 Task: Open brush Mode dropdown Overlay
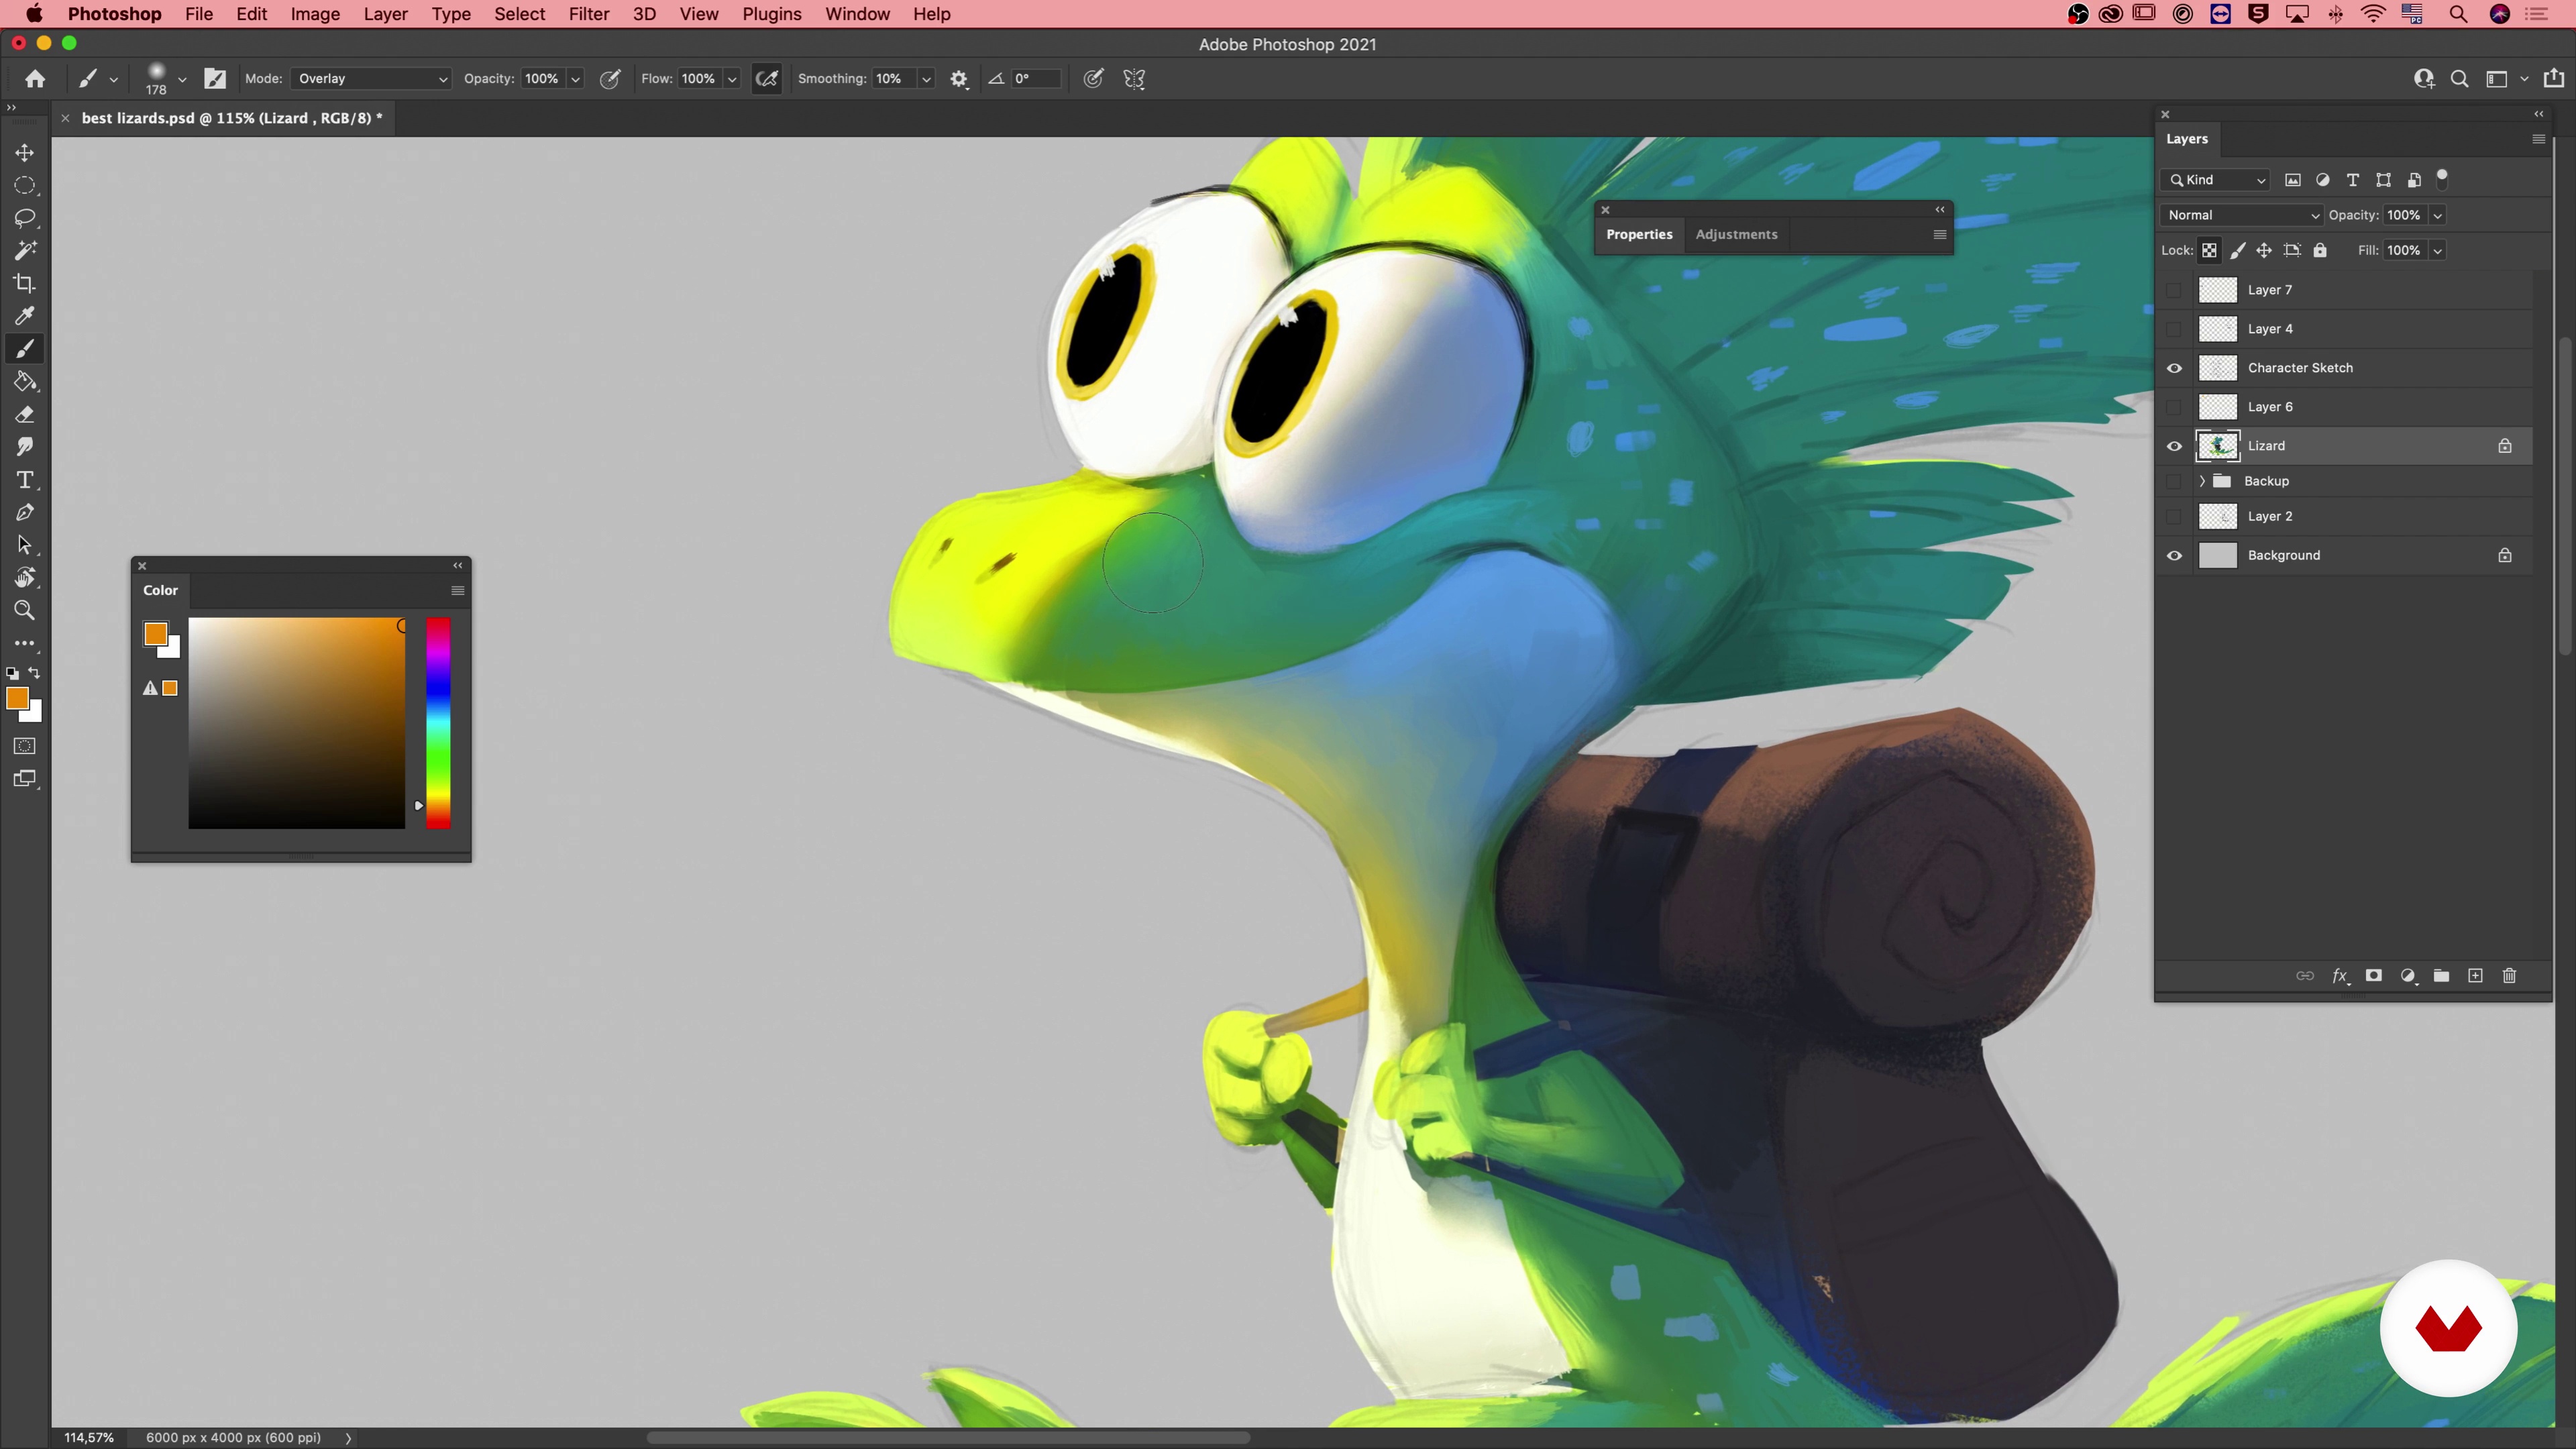click(372, 79)
